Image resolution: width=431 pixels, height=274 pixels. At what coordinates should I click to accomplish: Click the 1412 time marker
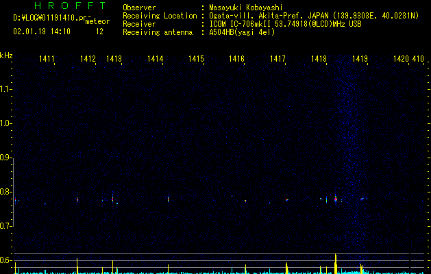click(x=88, y=58)
